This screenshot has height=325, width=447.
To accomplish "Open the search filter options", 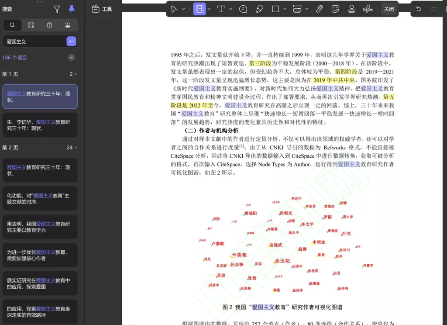I will point(56,9).
